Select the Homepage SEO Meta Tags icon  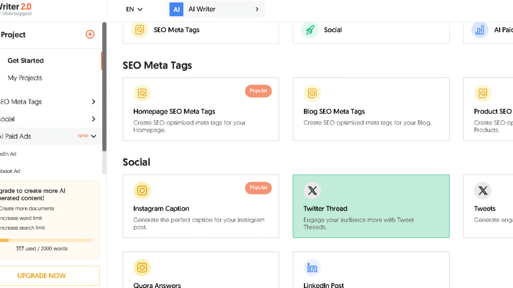142,93
